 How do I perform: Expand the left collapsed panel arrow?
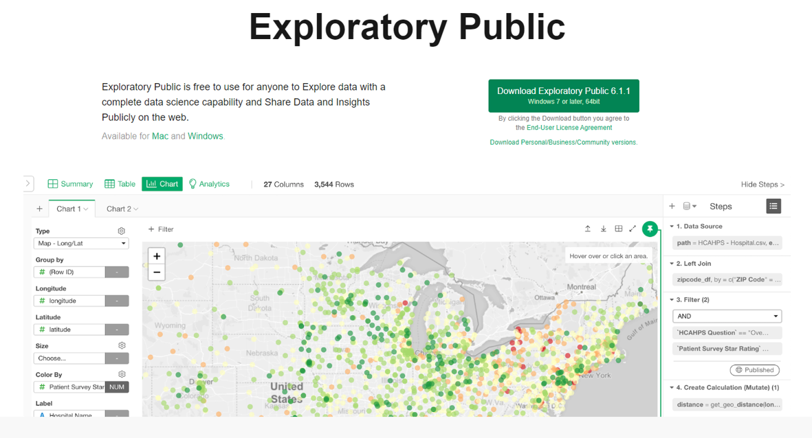tap(28, 183)
